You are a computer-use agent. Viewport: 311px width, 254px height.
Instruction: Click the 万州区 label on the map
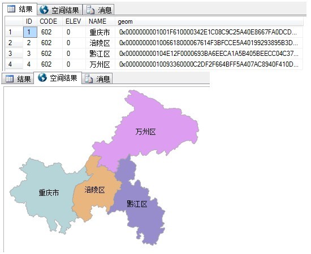coord(145,132)
